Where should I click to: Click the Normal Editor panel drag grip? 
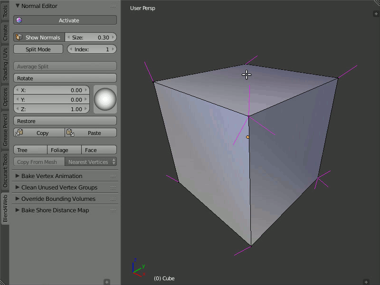[x=113, y=6]
